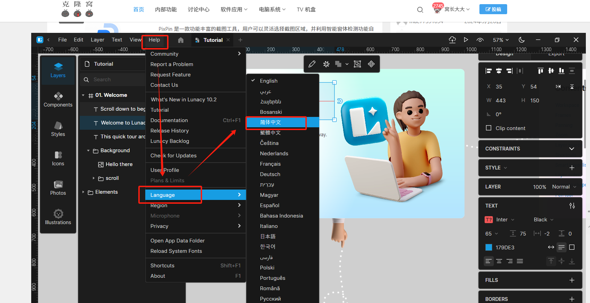Align right edges icon
The height and width of the screenshot is (303, 590).
pyautogui.click(x=509, y=71)
